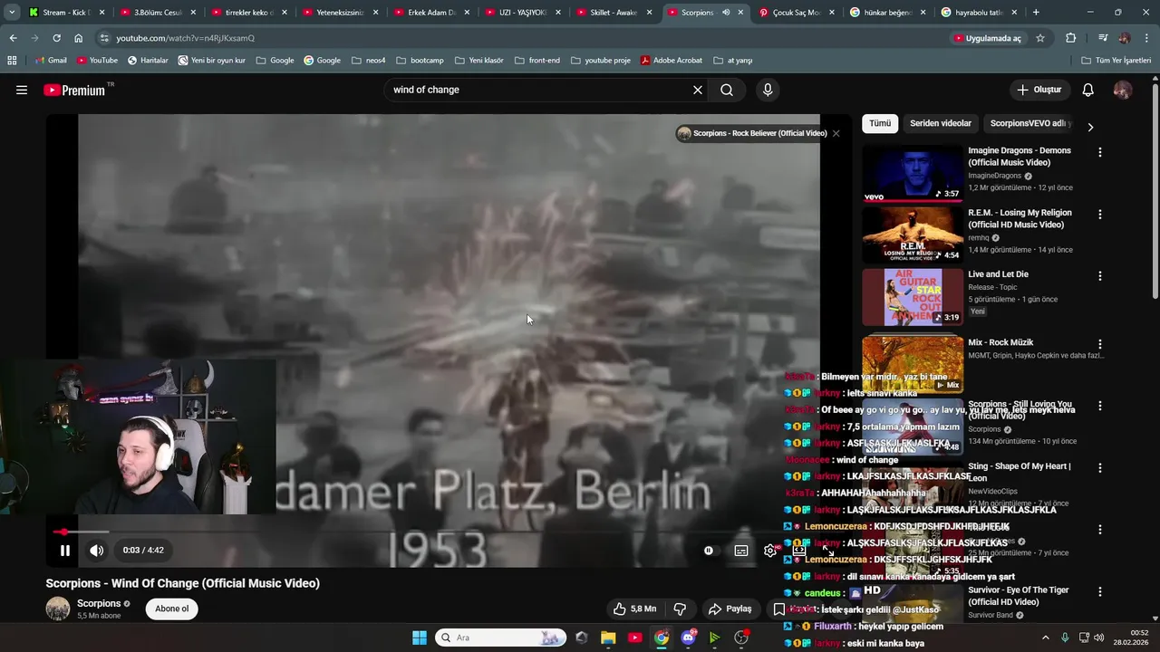The width and height of the screenshot is (1160, 652).
Task: Dismiss the Rock Believer card in the player
Action: (836, 133)
